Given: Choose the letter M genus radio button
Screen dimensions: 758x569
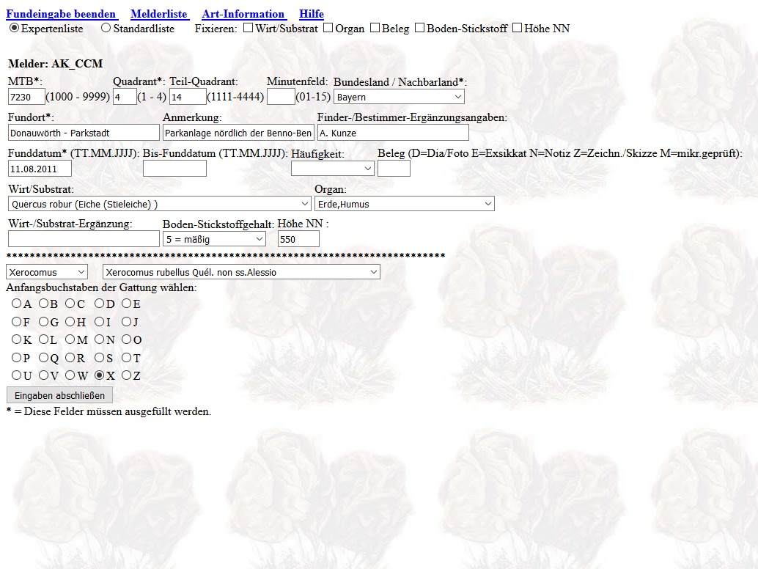Looking at the screenshot, I should 70,340.
